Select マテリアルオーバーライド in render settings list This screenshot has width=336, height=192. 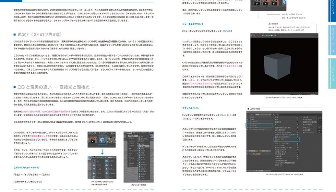pyautogui.click(x=259, y=130)
